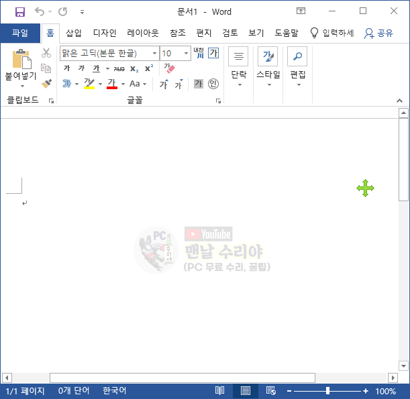This screenshot has width=410, height=399.
Task: Open the 스타일 styles group
Action: coord(268,68)
